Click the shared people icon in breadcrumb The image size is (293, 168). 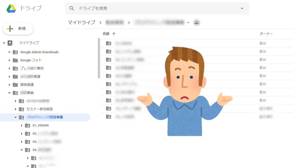[196, 23]
